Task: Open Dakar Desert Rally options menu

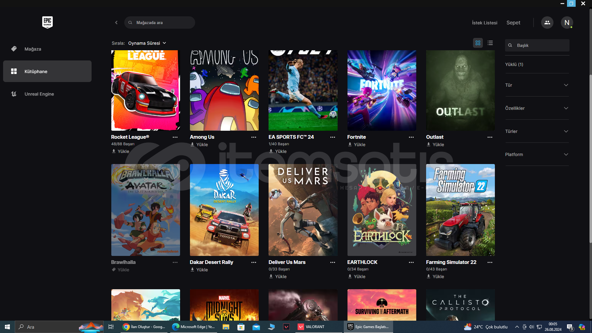Action: 253,262
